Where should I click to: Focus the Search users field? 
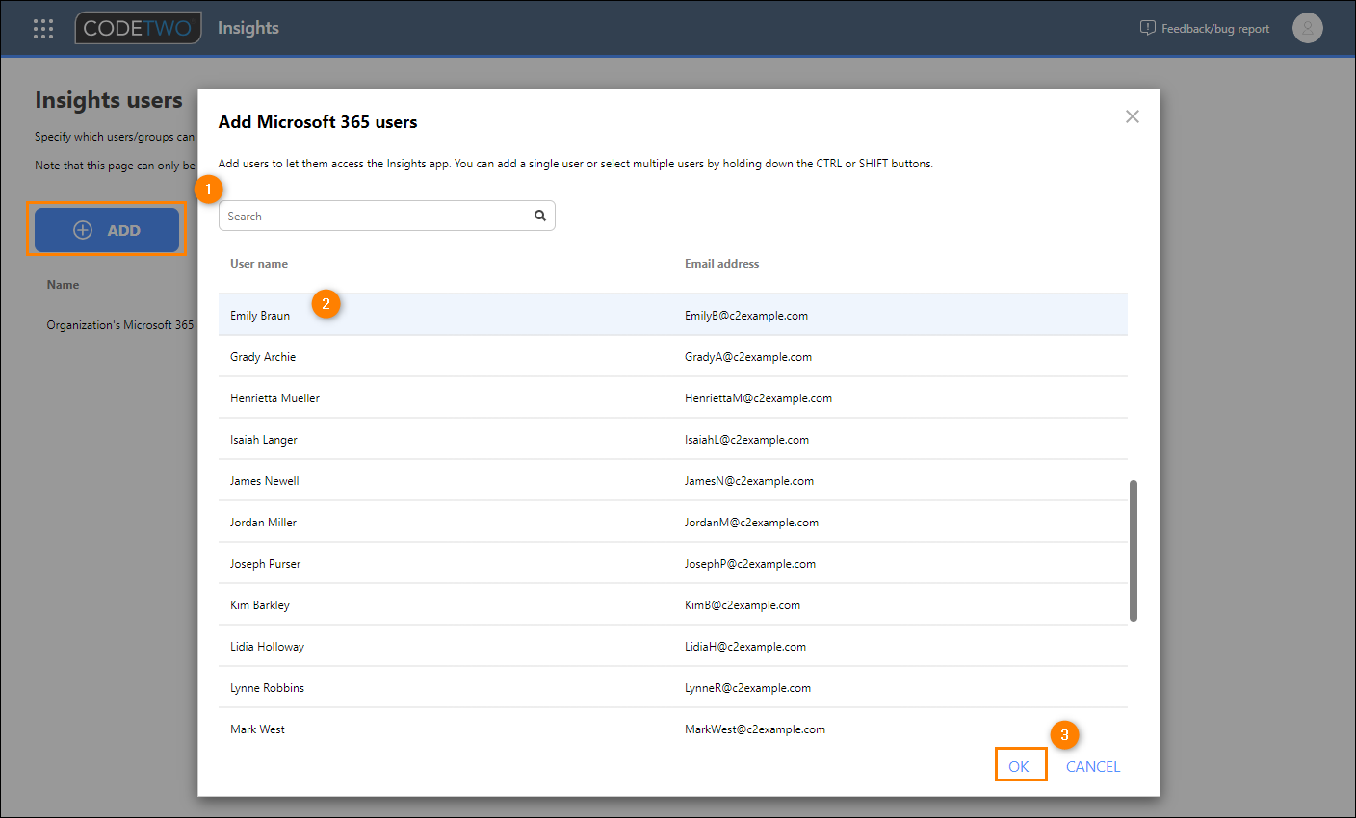[x=387, y=216]
